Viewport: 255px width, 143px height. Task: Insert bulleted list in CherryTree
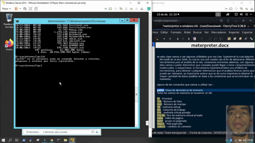(210, 39)
